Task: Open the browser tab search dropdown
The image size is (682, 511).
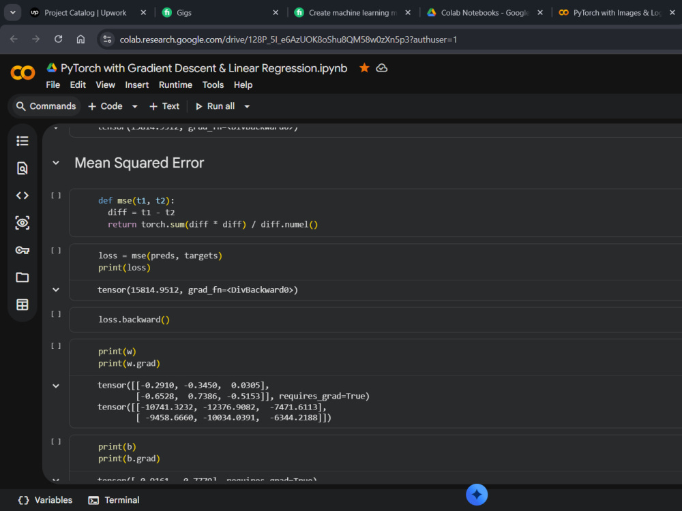Action: [x=12, y=12]
